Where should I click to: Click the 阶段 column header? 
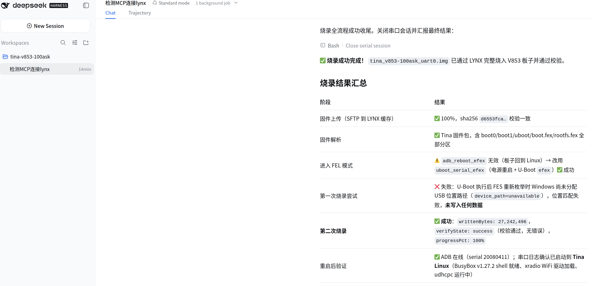point(325,102)
